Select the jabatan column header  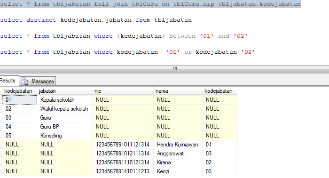coord(64,91)
